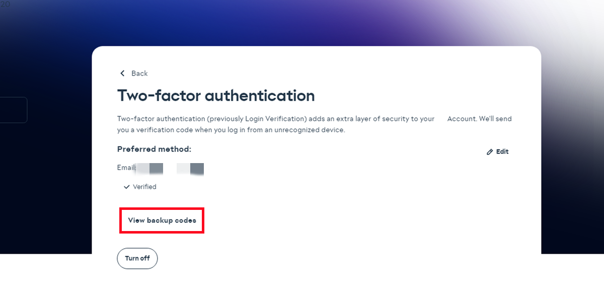Click the word Account in description
The width and height of the screenshot is (604, 302).
(461, 119)
